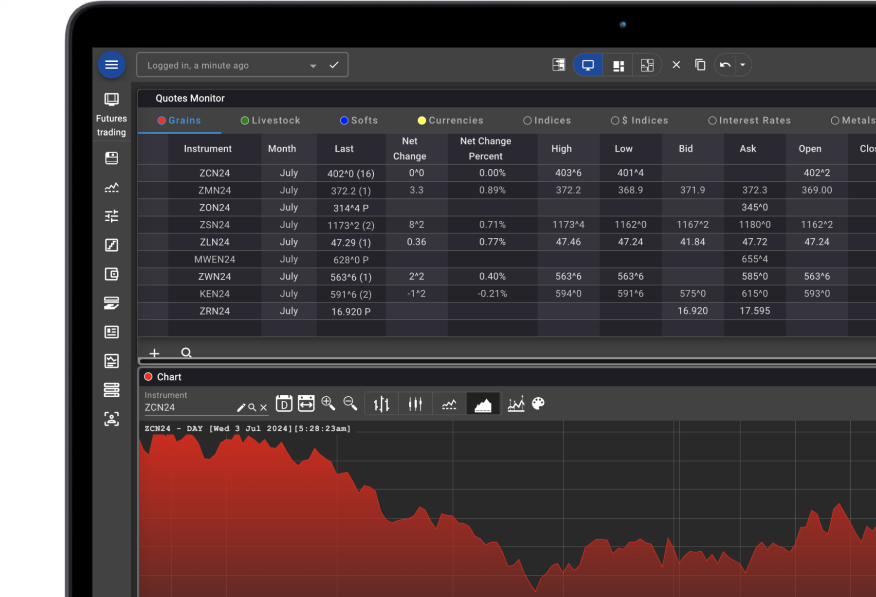Screen dimensions: 876x597
Task: Sort by the Instrument column header
Action: tap(208, 149)
